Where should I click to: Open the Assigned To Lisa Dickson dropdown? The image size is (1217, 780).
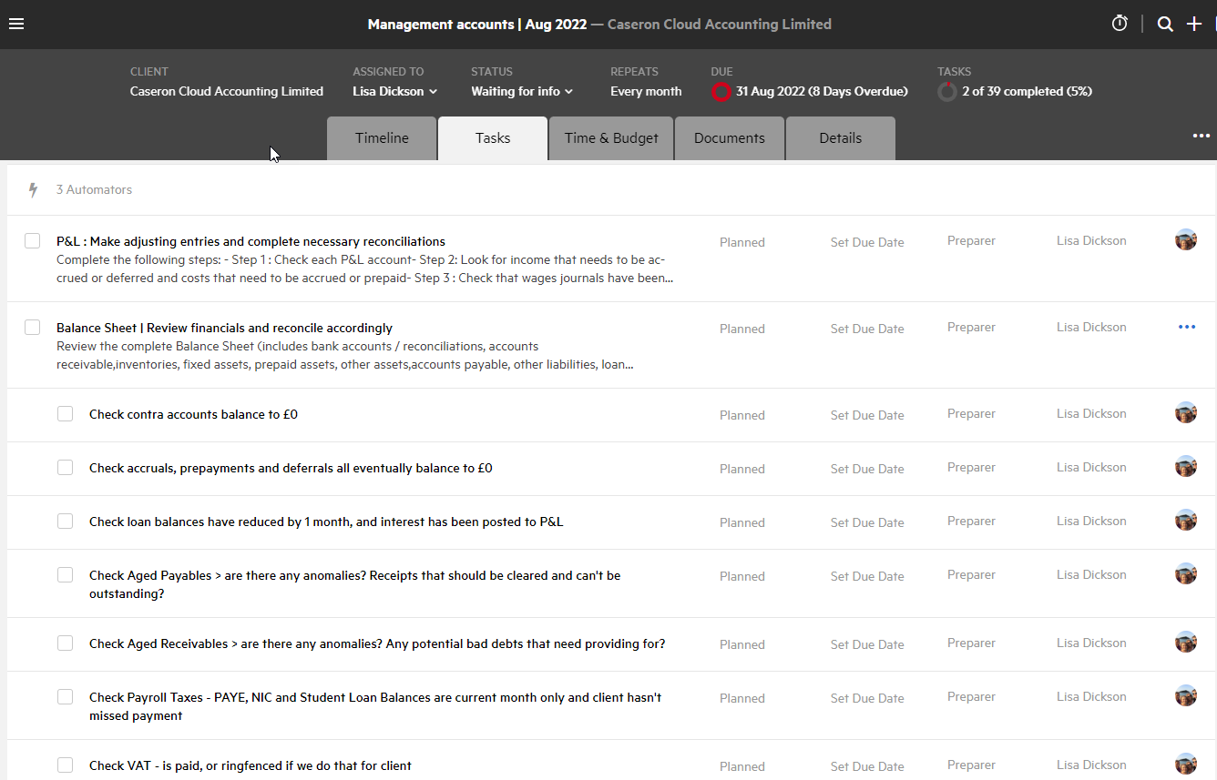pos(395,91)
